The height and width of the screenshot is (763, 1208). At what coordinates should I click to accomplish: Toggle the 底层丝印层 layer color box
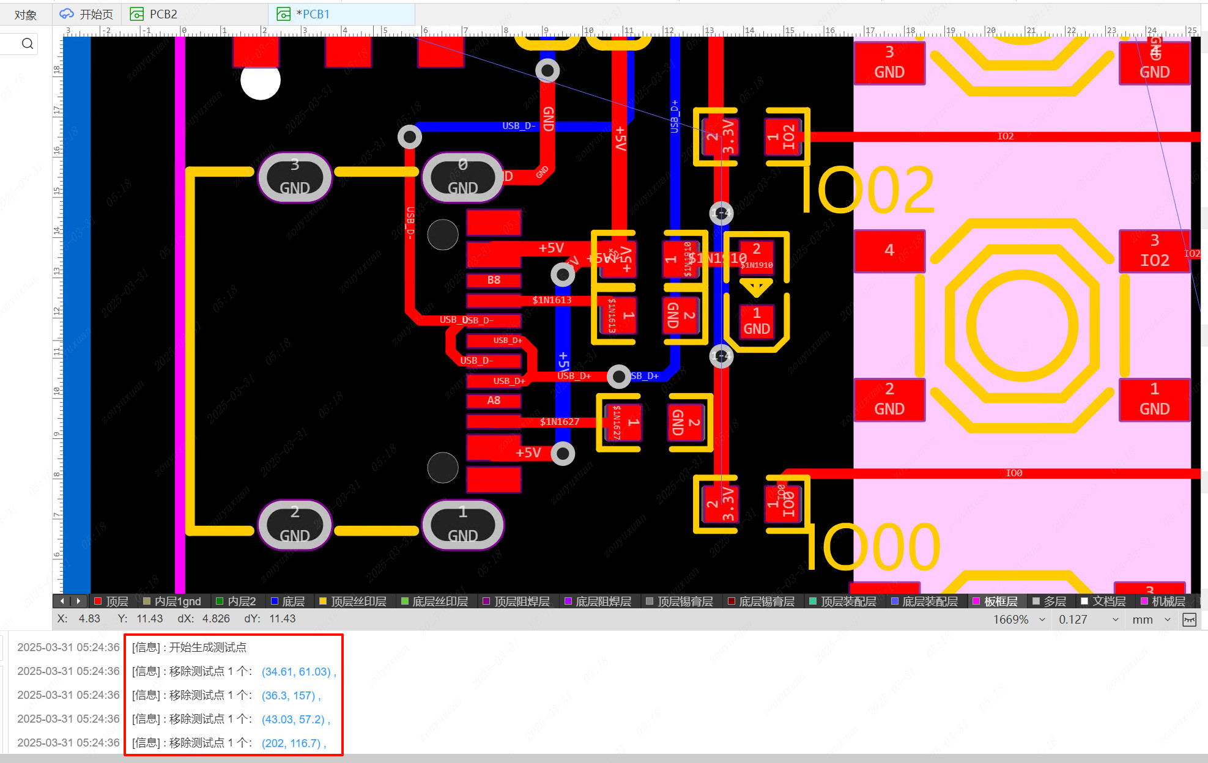[x=404, y=602]
